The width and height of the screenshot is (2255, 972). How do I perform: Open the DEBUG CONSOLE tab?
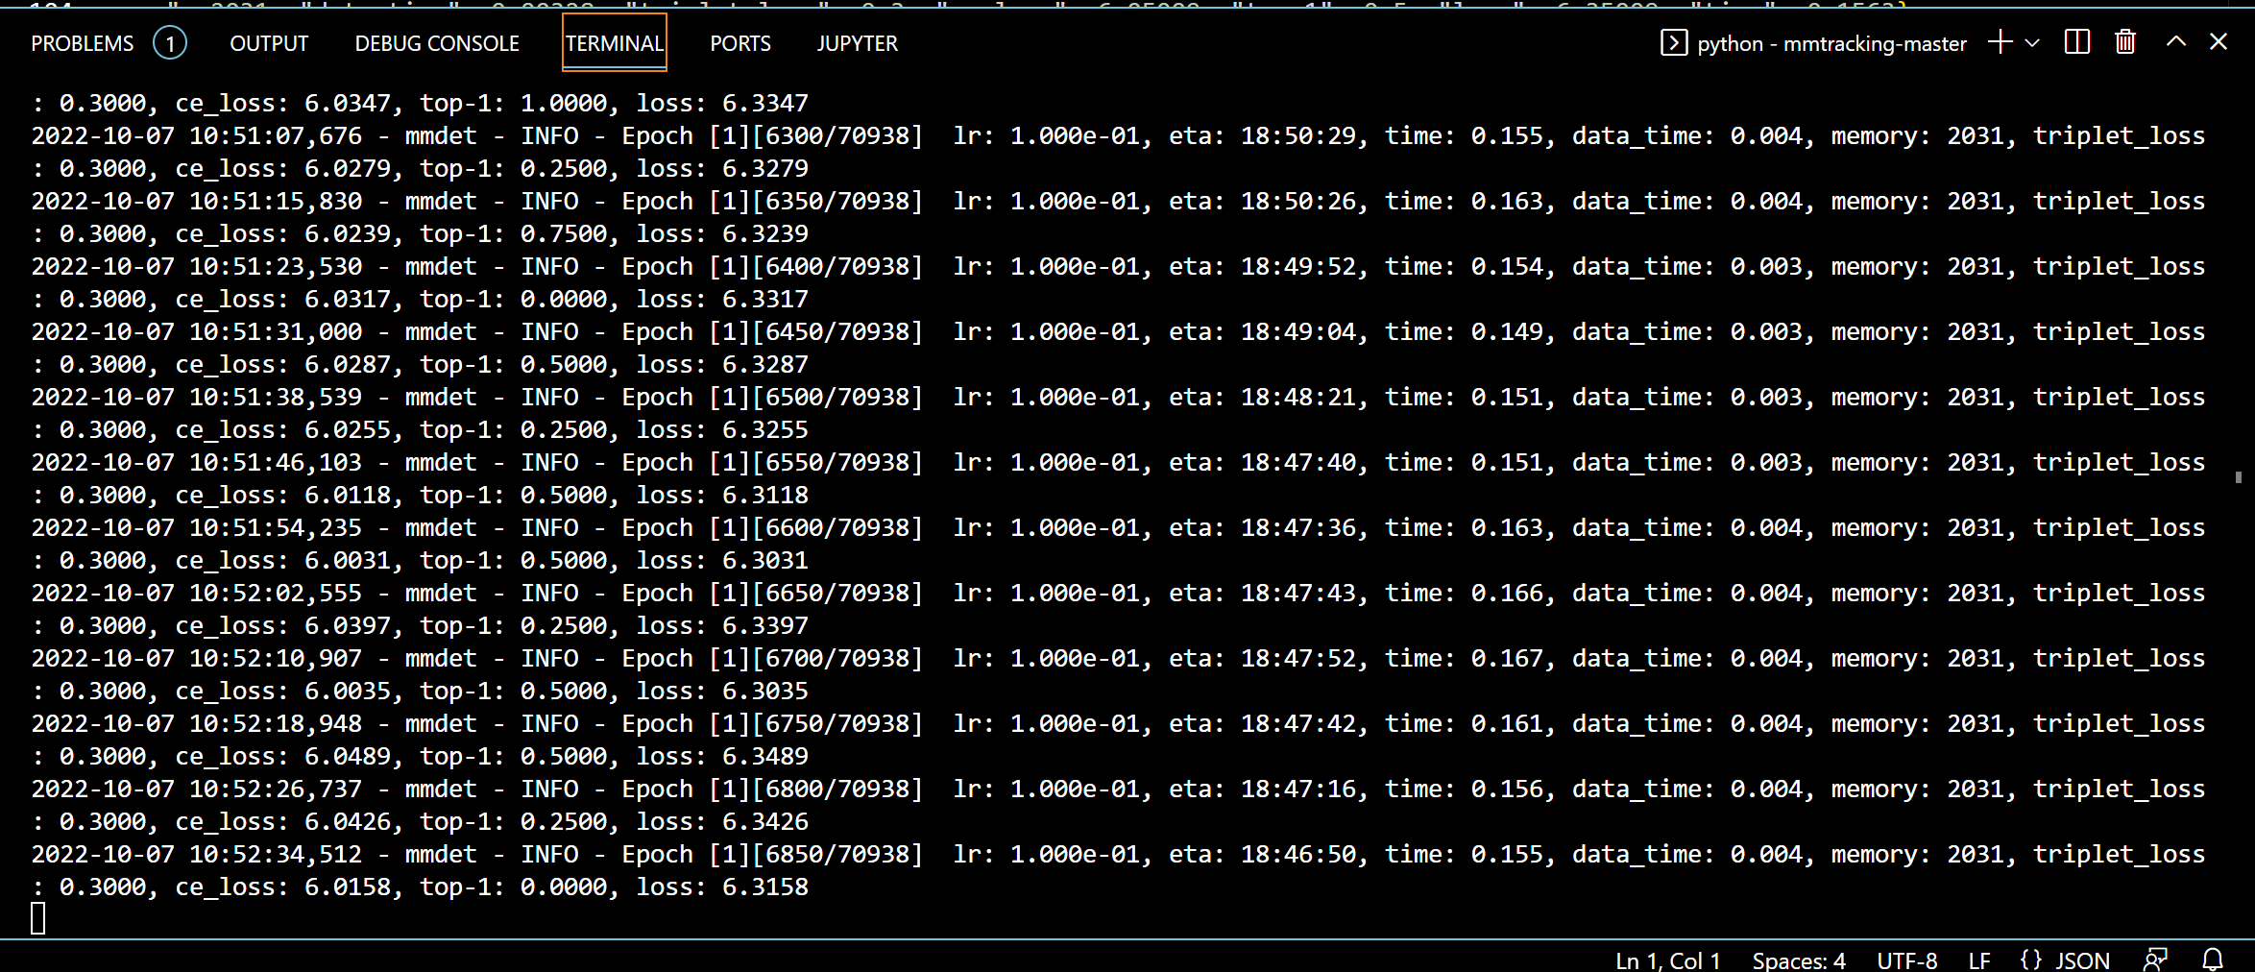pos(436,42)
